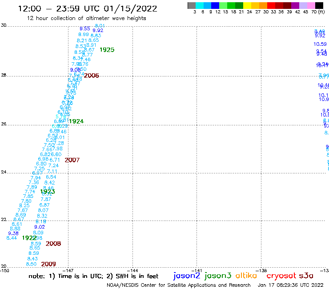Click the wave height value 8.09
This screenshot has height=289, width=329.
click(38, 233)
